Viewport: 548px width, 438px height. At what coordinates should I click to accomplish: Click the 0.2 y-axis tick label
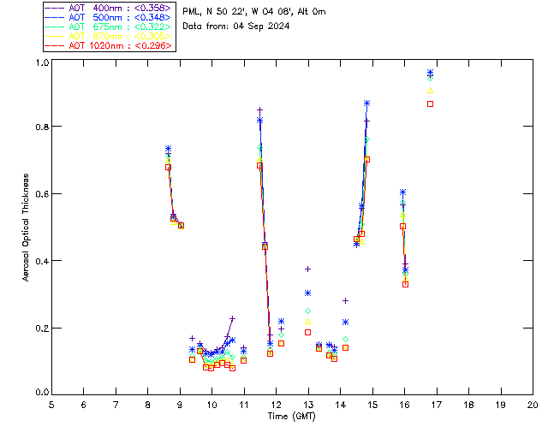[42, 328]
